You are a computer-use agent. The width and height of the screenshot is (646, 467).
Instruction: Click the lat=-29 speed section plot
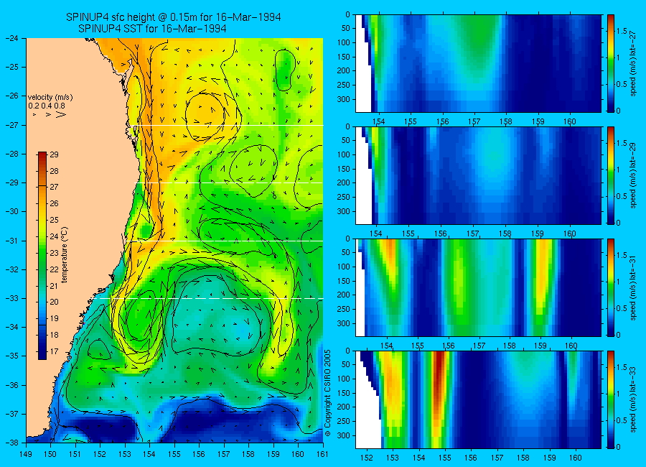coord(478,175)
